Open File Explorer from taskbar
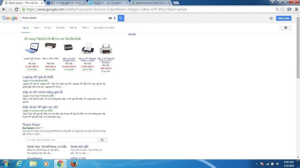The width and height of the screenshot is (300, 168). [33, 164]
